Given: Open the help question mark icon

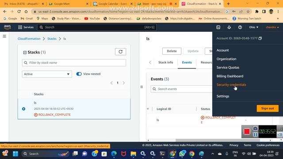Looking at the screenshot, I should 240,27.
